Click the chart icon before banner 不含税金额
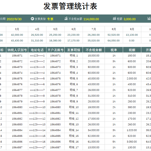Image resolution: width=151 pixels, height=151 pixels. [66, 18]
